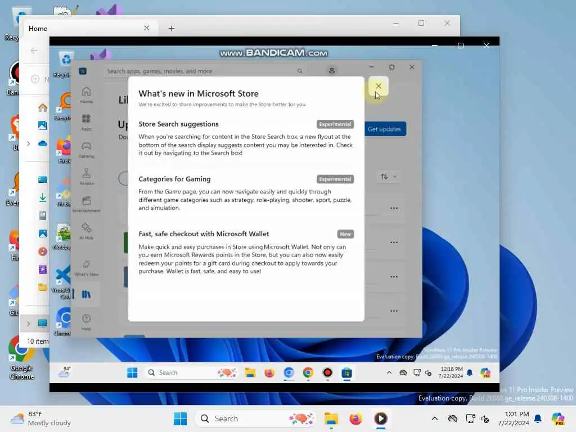Screen dimensions: 576x432
Task: Close the What's new in Microsoft Store dialog
Action: pyautogui.click(x=379, y=86)
